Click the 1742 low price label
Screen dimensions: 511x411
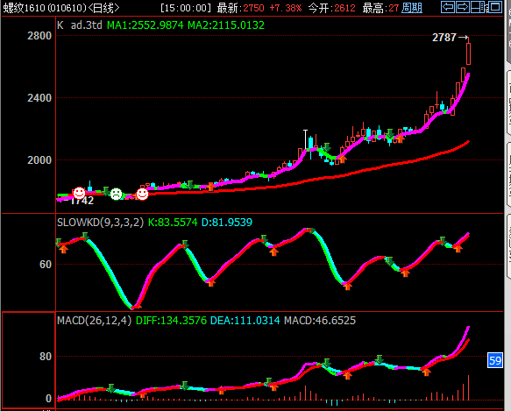(82, 201)
